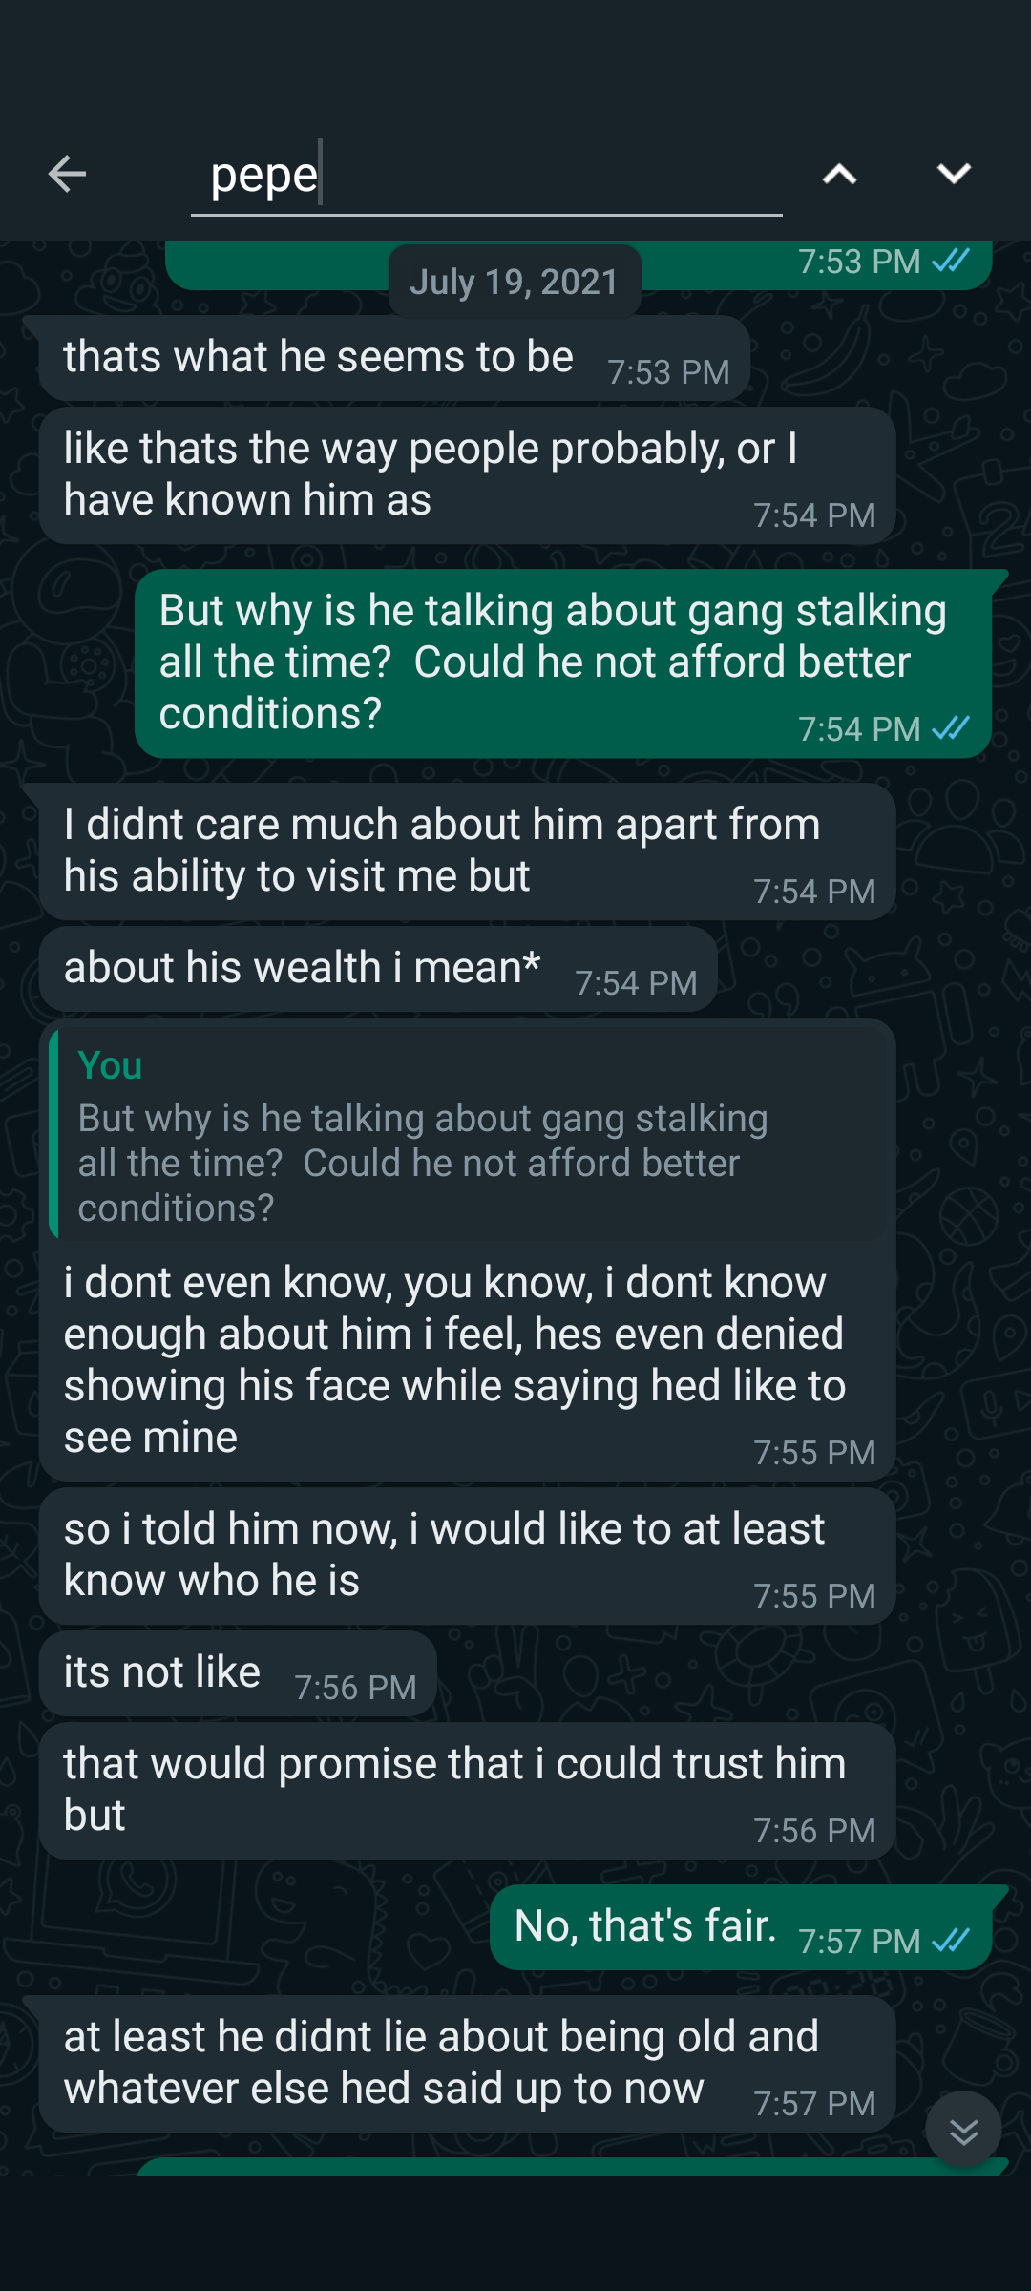
Task: Tap the back arrow in search bar
Action: [67, 174]
